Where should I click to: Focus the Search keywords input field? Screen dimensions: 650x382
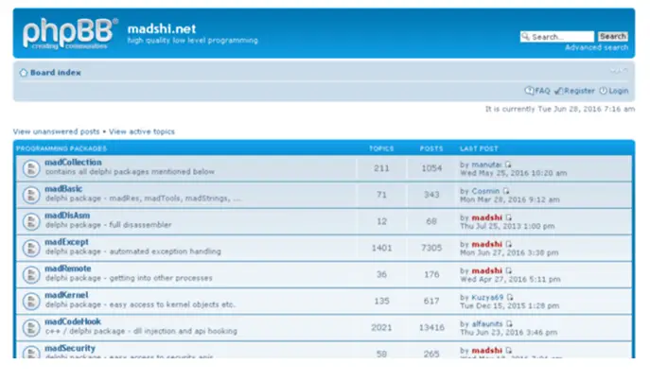tap(557, 37)
